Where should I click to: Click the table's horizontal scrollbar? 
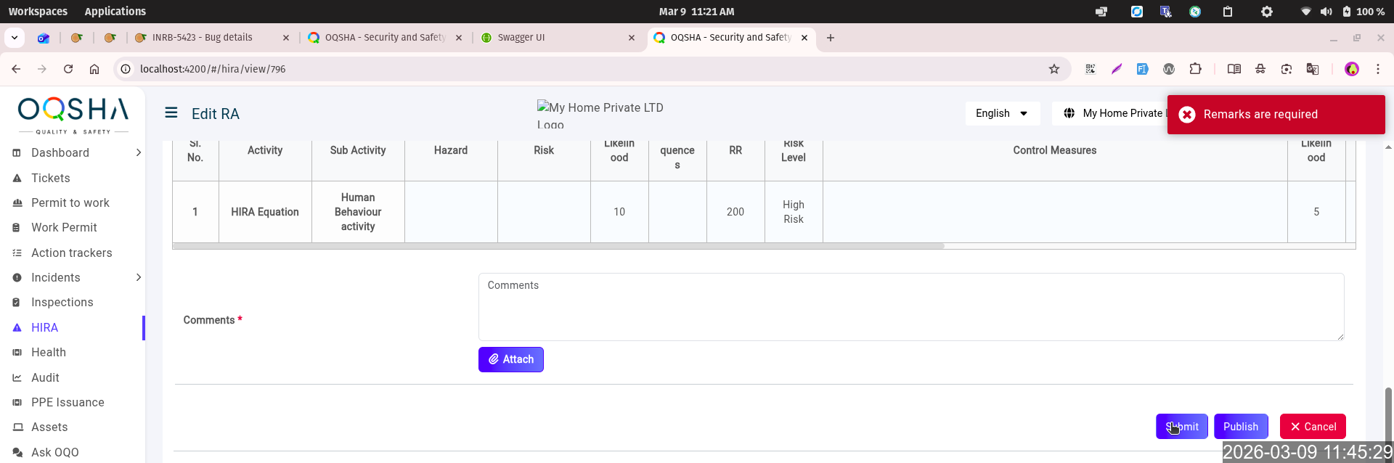[x=559, y=246]
